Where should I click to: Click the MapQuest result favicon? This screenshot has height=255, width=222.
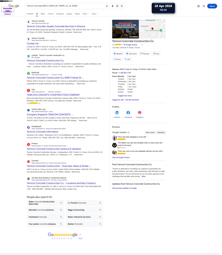click(x=29, y=73)
